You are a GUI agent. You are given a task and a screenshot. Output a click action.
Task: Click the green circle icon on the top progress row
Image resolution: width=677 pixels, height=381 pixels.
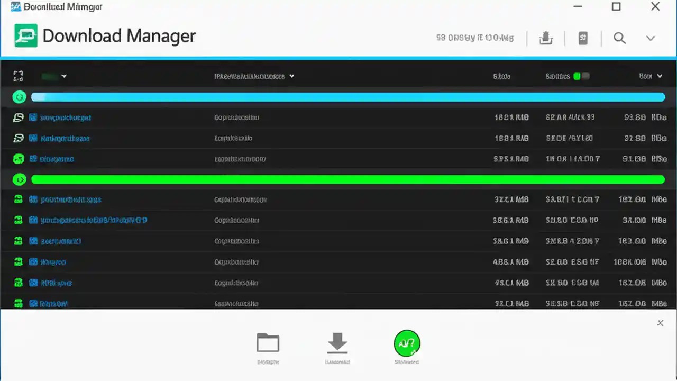[20, 97]
